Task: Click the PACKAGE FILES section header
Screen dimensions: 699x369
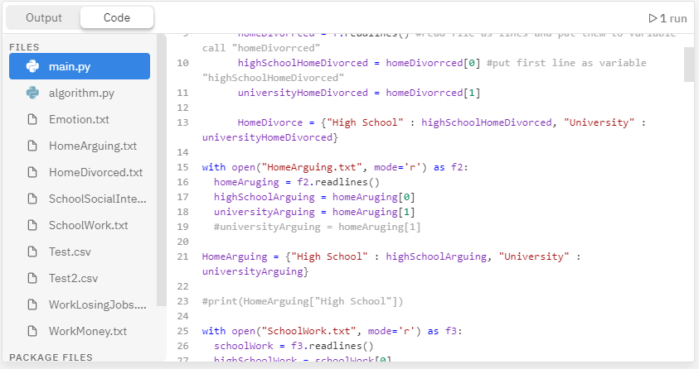Action: (x=51, y=357)
